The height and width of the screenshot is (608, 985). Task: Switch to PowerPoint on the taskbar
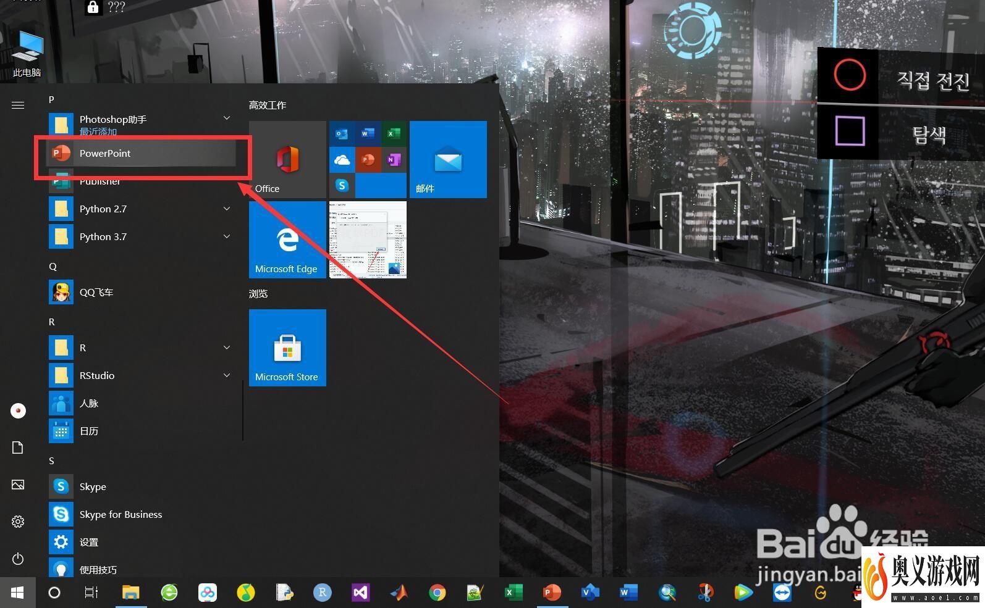[x=552, y=593]
